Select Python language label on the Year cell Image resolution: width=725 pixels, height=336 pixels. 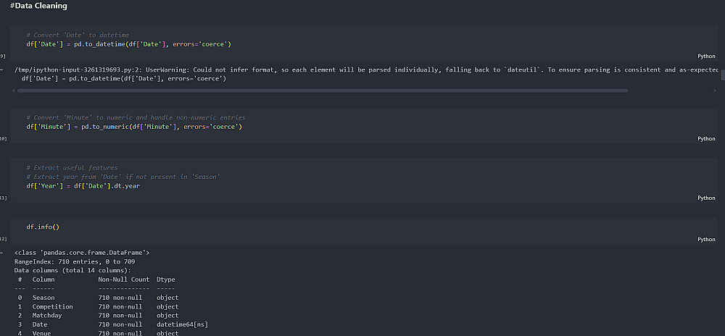(706, 198)
